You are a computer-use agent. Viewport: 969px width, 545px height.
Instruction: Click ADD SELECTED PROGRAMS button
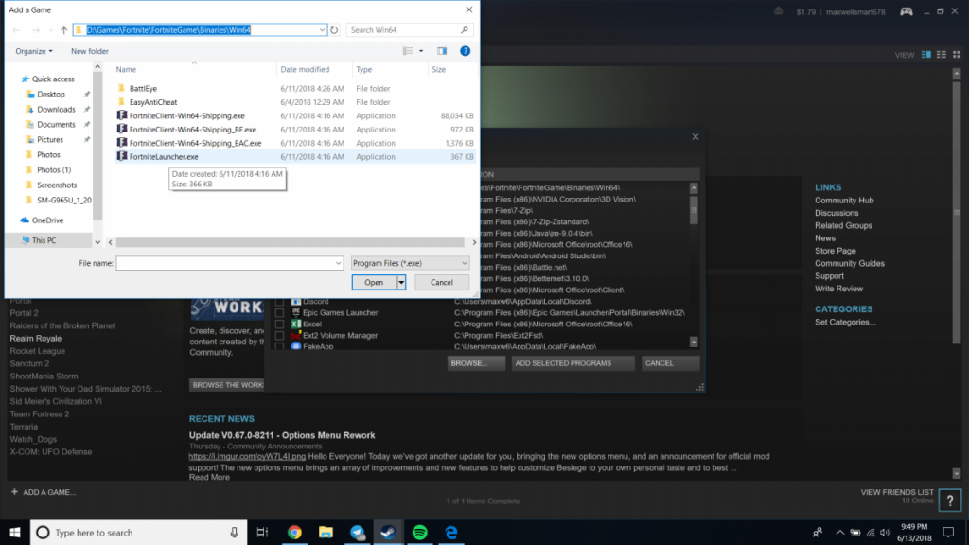tap(573, 363)
